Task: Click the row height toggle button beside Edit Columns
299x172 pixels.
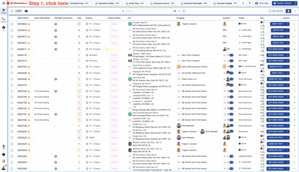Action: [x=288, y=11]
